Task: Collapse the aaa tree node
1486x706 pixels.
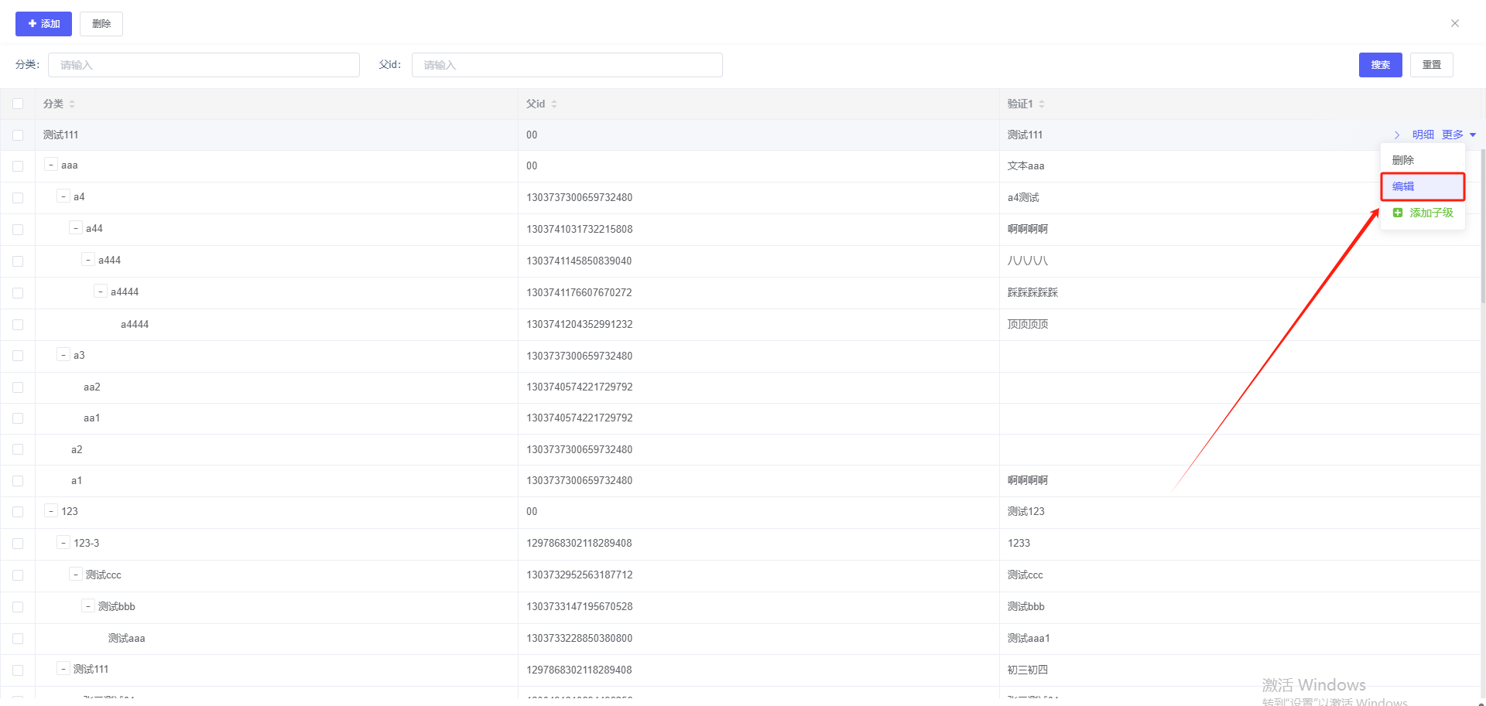Action: tap(51, 165)
